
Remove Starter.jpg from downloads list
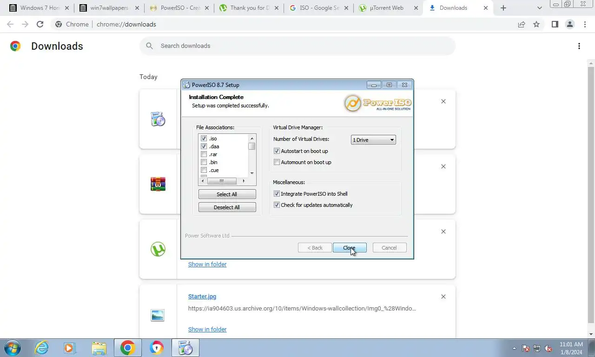pyautogui.click(x=443, y=297)
